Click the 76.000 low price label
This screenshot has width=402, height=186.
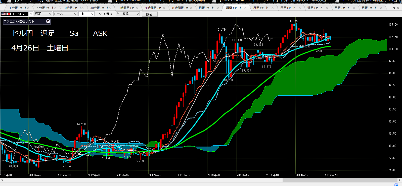(x=13, y=166)
